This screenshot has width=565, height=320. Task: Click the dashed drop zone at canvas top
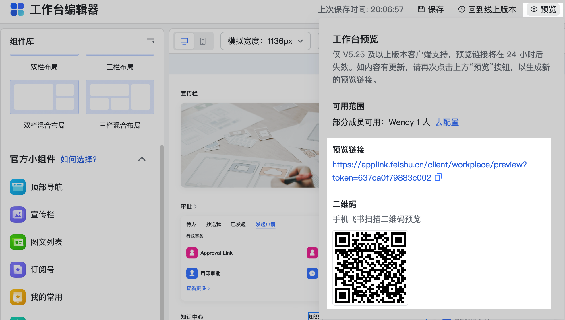[244, 64]
